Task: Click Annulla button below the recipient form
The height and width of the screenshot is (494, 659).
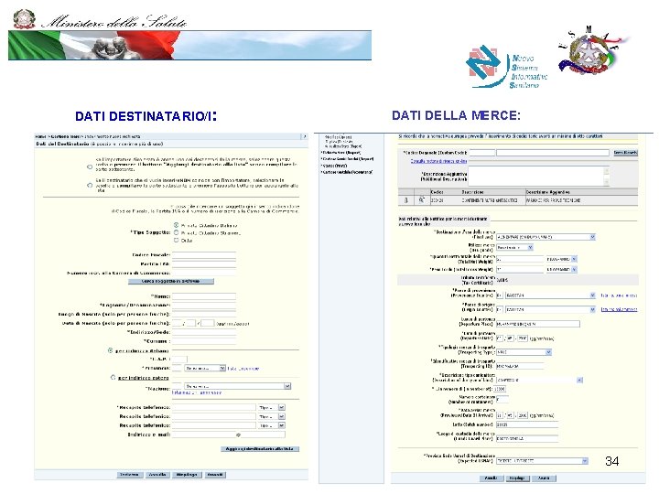Action: coord(157,475)
